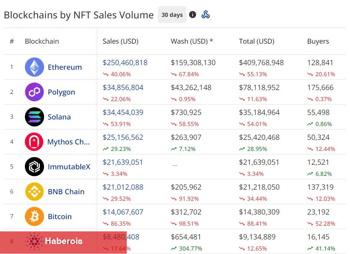Screen dimensions: 350x254
Task: Open the 30 days period selector
Action: 172,15
